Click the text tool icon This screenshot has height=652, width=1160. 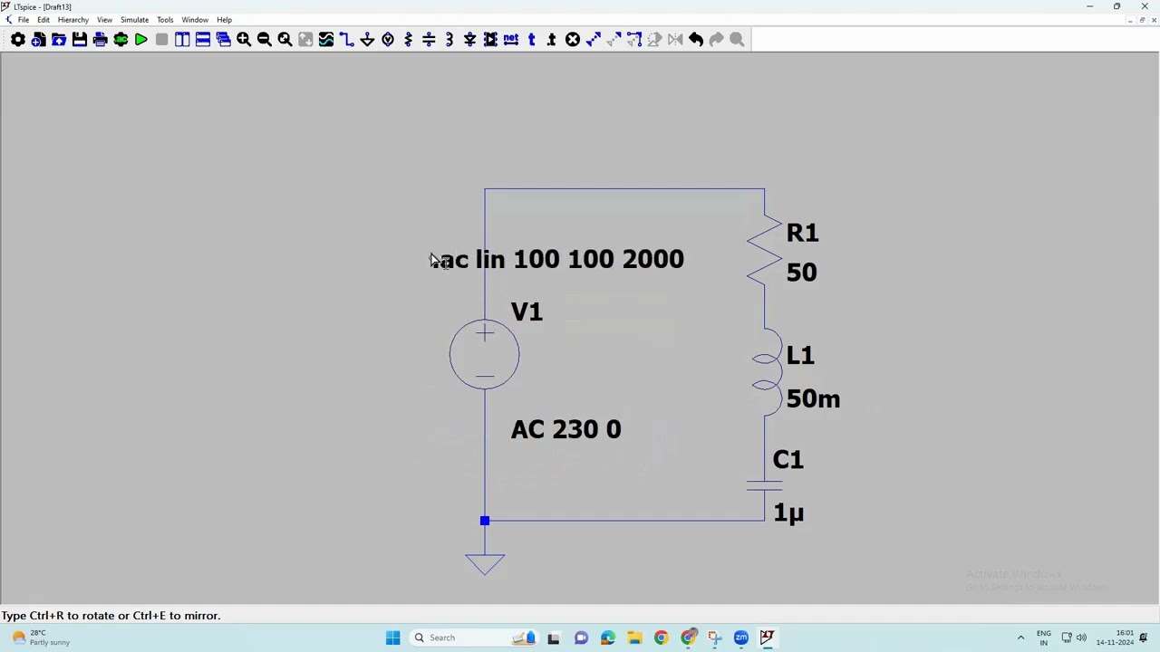(531, 40)
